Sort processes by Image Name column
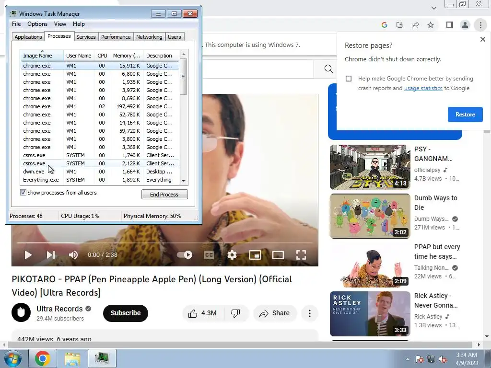Viewport: 491px width, 368px height. 42,56
